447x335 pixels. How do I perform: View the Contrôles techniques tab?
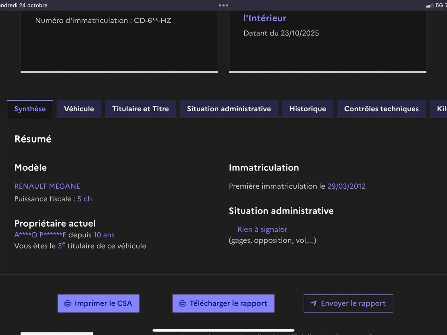pyautogui.click(x=381, y=109)
